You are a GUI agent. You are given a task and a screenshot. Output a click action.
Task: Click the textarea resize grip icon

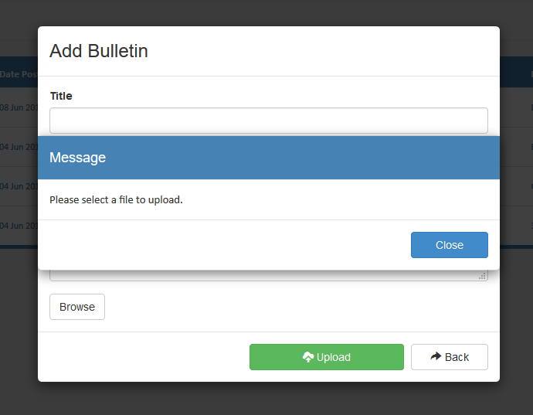(482, 276)
